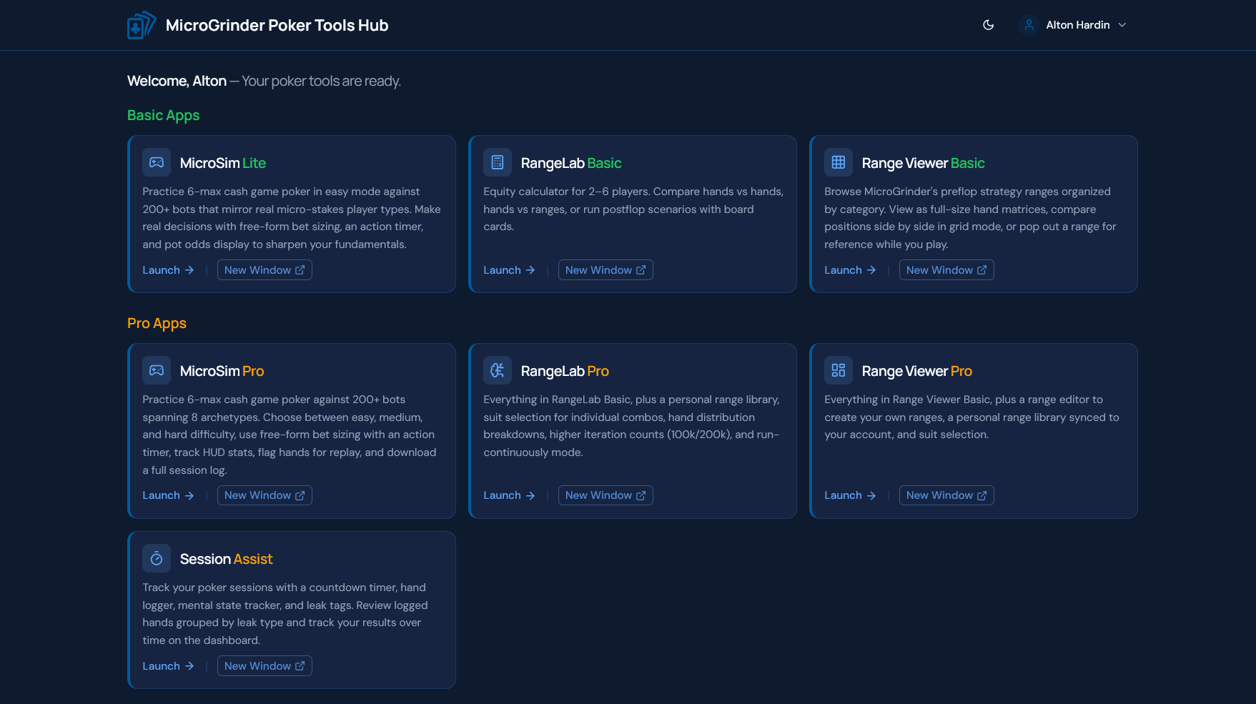
Task: Click the Session Assist timer icon
Action: [157, 558]
